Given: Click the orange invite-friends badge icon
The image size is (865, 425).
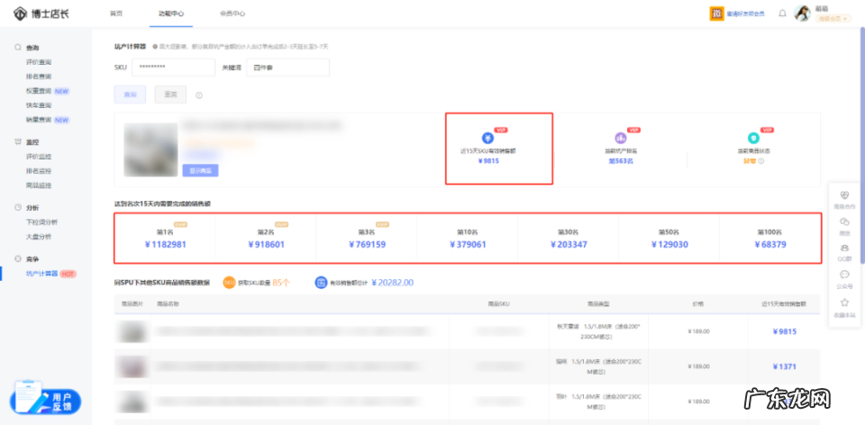Looking at the screenshot, I should [x=716, y=14].
